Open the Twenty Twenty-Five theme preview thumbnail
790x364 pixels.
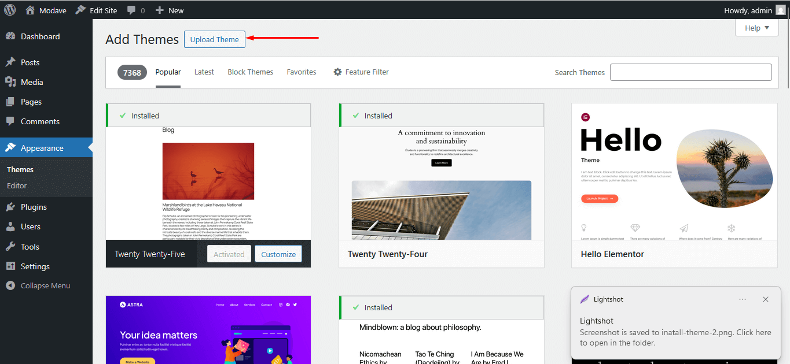[x=208, y=184]
